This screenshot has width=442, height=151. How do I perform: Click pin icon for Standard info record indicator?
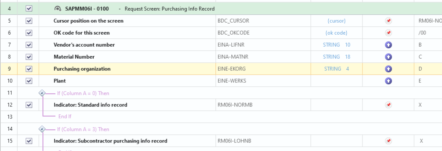coord(388,105)
